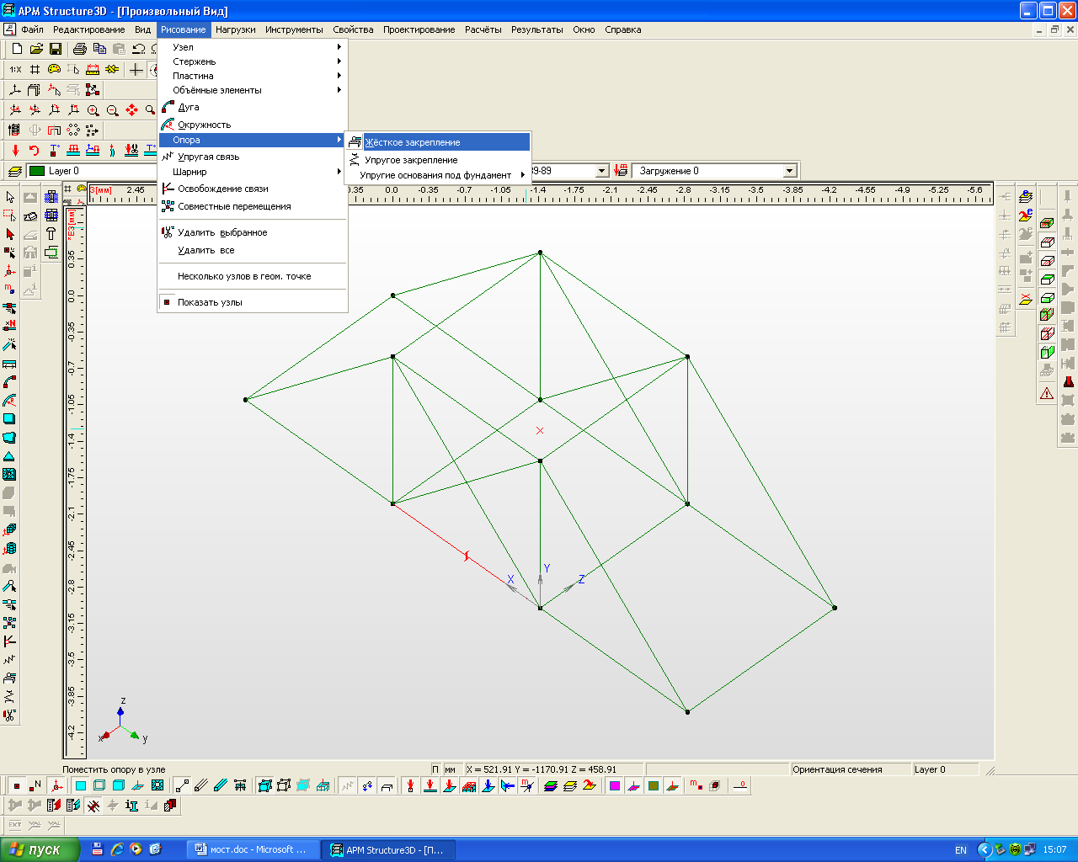Click the green Layer 0 color swatch

tap(36, 171)
